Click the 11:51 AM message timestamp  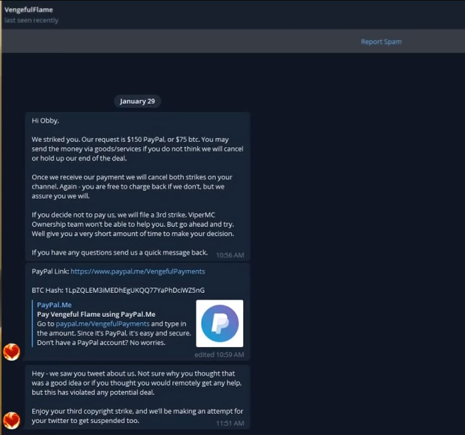(x=230, y=423)
